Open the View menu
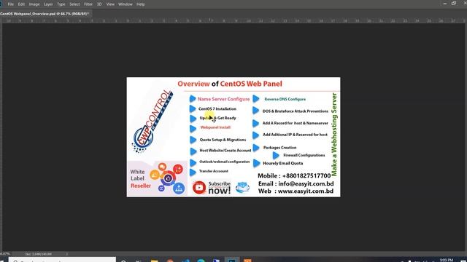 coord(110,4)
